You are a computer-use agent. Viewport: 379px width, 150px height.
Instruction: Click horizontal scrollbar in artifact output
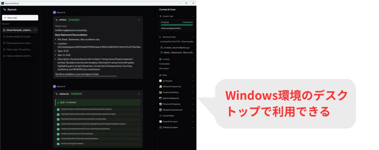coord(86,76)
